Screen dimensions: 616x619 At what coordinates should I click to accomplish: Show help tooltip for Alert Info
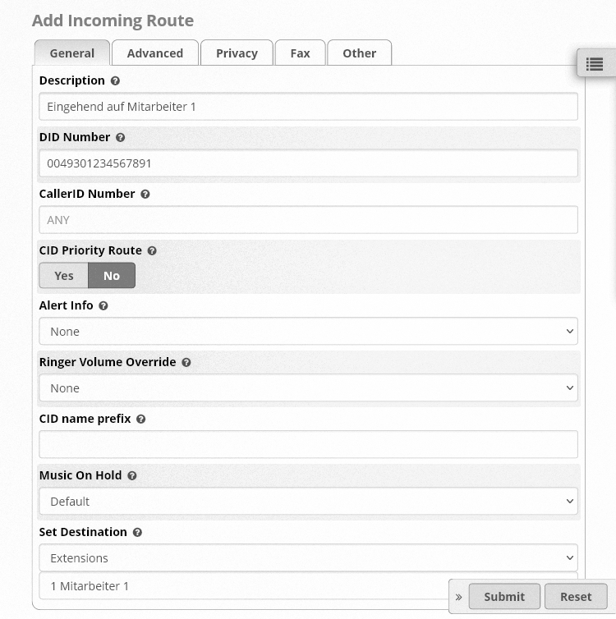(x=103, y=306)
